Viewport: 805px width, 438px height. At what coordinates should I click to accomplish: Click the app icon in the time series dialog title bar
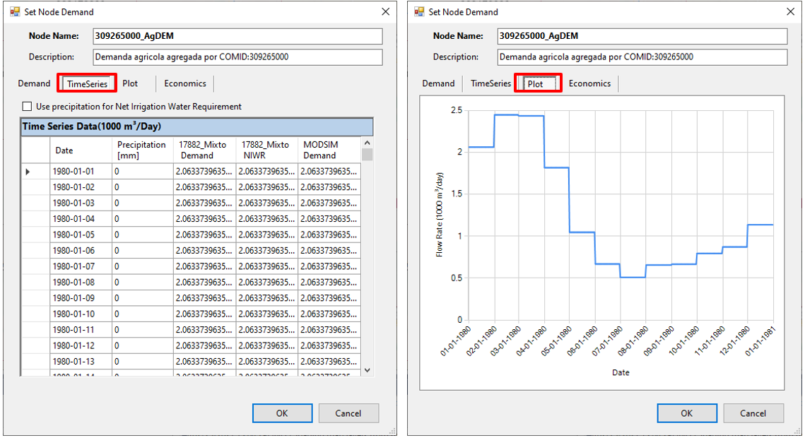click(x=15, y=12)
